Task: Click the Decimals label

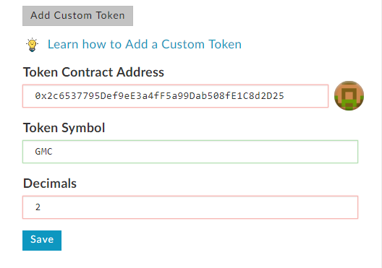Action: pyautogui.click(x=50, y=183)
